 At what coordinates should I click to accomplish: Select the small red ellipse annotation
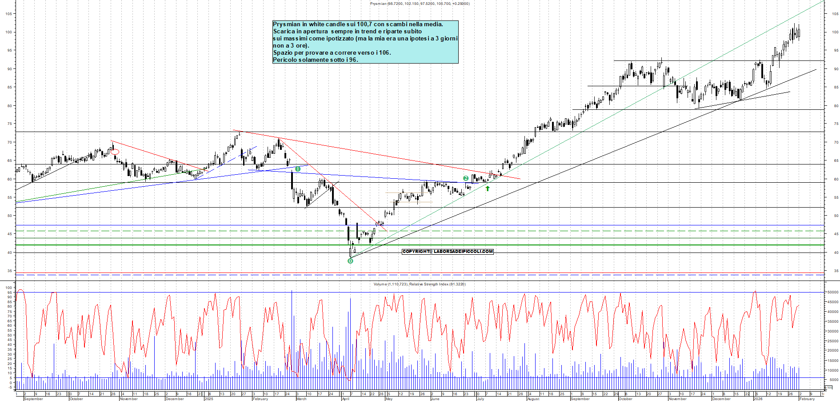click(115, 152)
